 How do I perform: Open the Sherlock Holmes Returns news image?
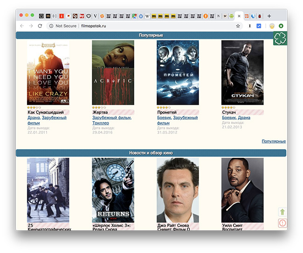[113, 190]
